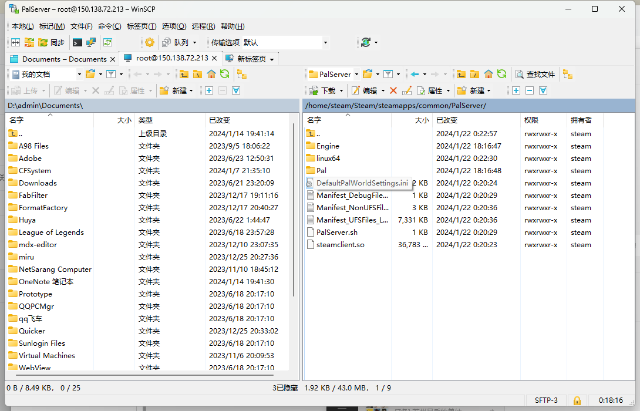640x411 pixels.
Task: Click remote invert selection icon
Action: click(543, 90)
